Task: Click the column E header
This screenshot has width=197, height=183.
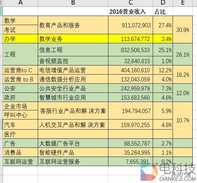Action: point(182,3)
